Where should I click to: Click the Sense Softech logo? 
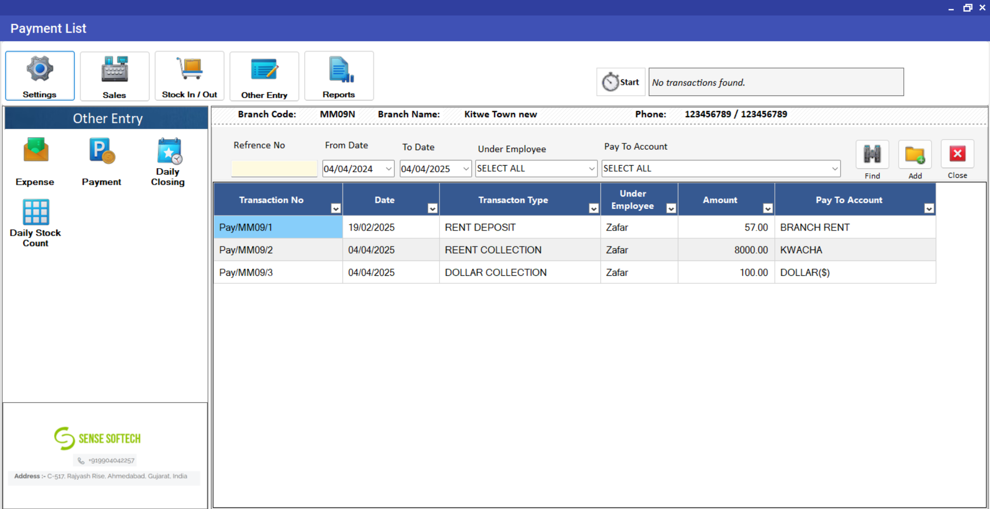(x=98, y=438)
